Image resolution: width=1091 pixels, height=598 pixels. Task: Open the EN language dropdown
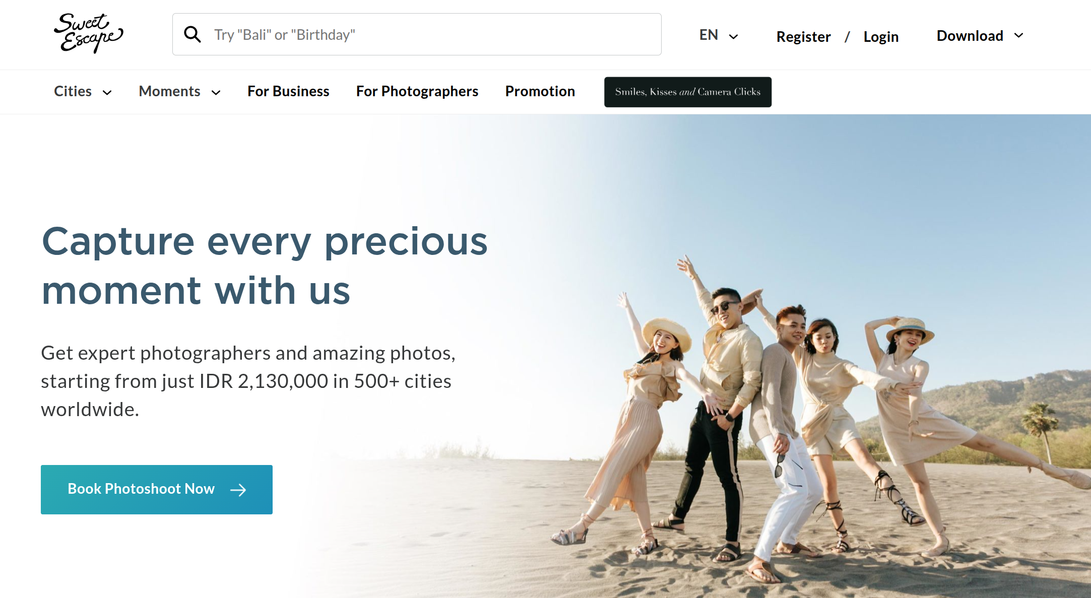[x=719, y=35]
